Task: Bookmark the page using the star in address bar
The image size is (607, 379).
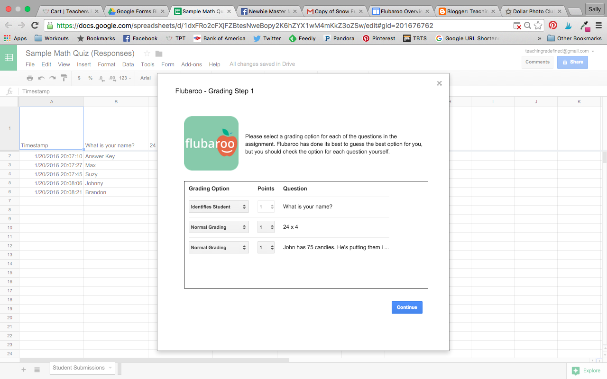Action: 538,26
